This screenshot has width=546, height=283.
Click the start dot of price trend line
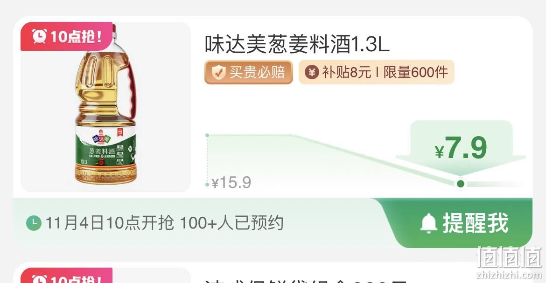click(207, 135)
